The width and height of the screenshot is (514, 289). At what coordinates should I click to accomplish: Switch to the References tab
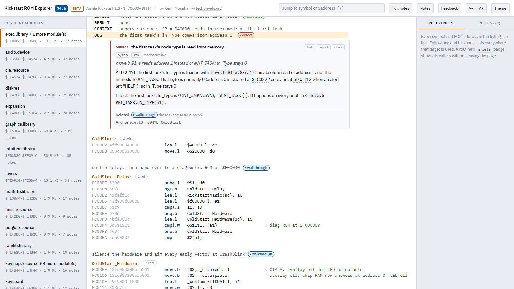441,23
